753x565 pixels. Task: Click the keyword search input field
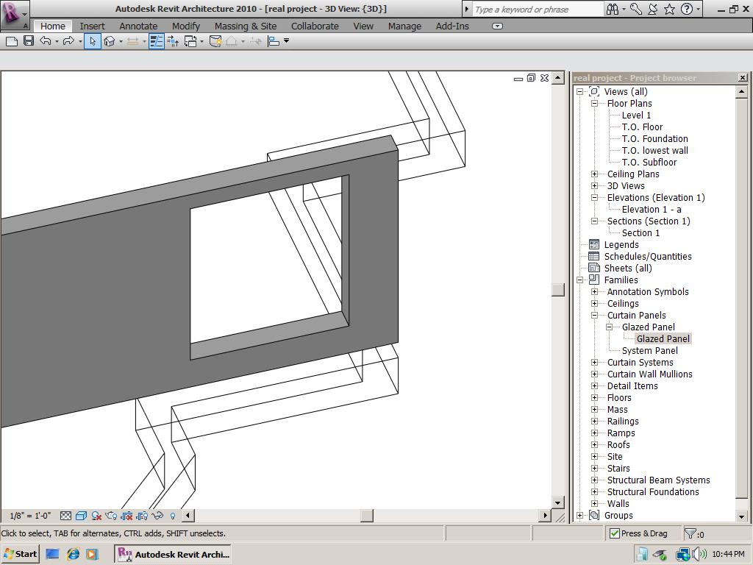[537, 9]
